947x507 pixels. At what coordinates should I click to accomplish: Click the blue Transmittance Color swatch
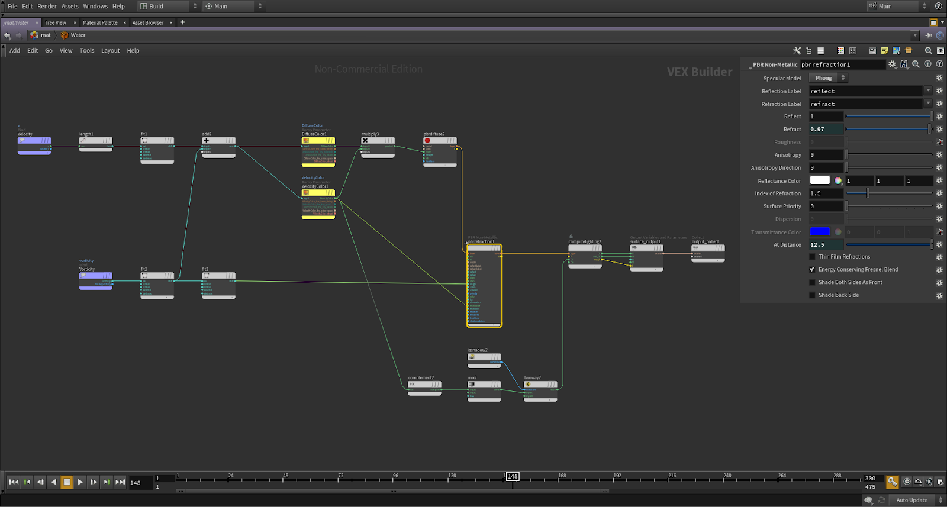point(820,232)
